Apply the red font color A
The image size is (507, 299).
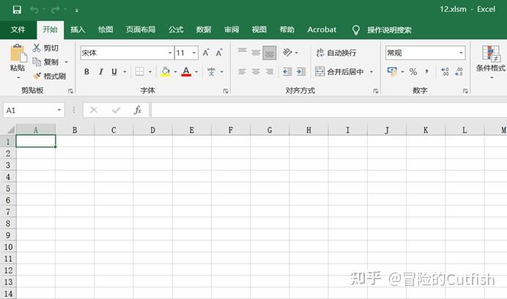pyautogui.click(x=186, y=72)
